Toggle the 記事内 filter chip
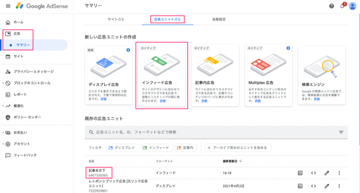The image size is (360, 193). pos(186,148)
